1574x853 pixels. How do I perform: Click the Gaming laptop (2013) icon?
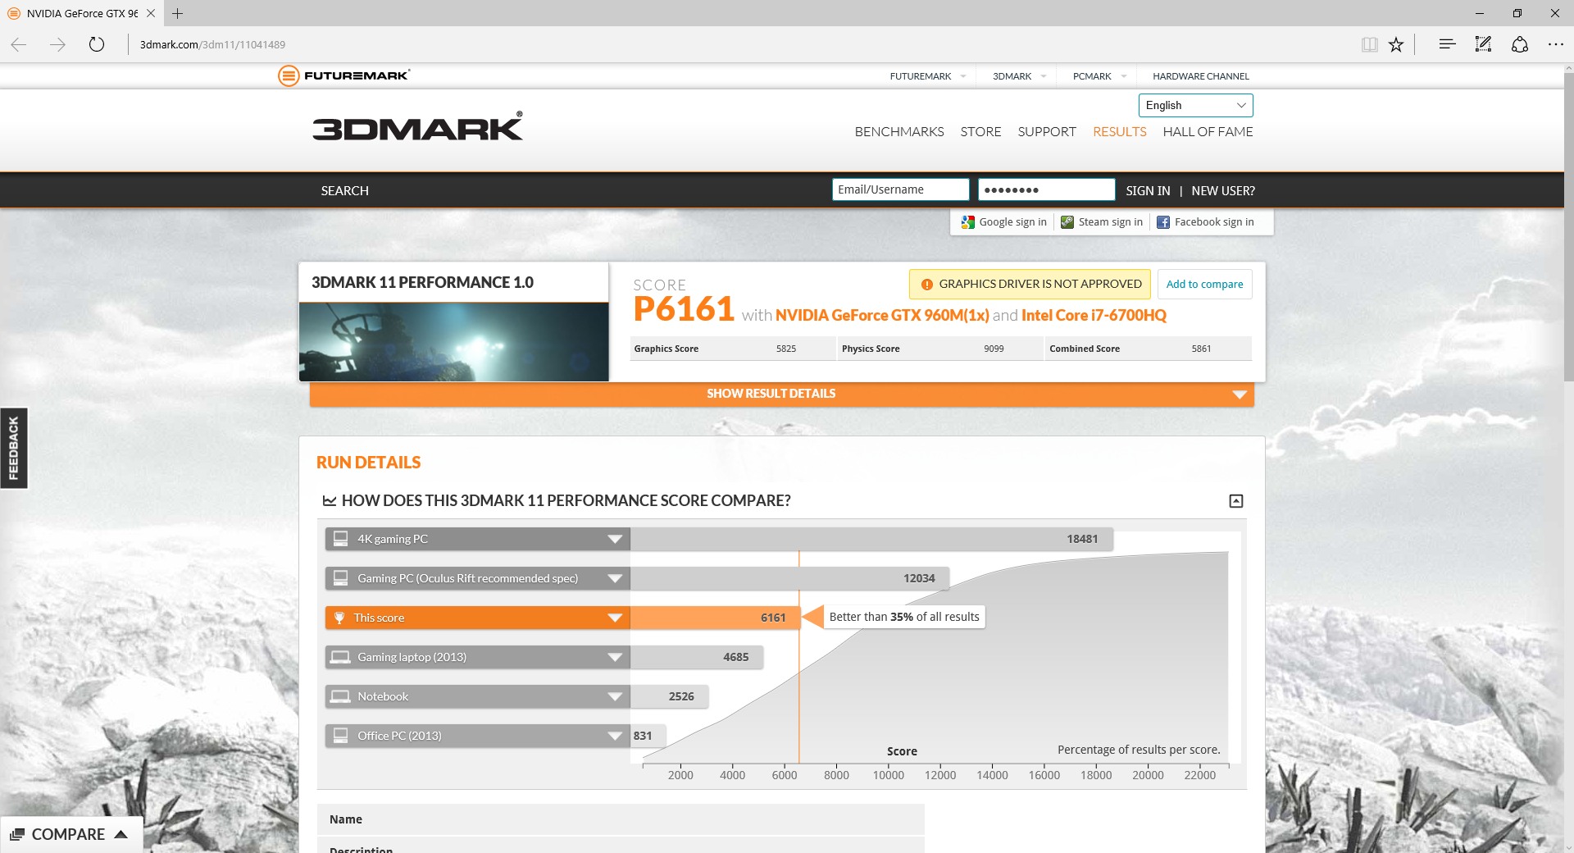pos(340,657)
